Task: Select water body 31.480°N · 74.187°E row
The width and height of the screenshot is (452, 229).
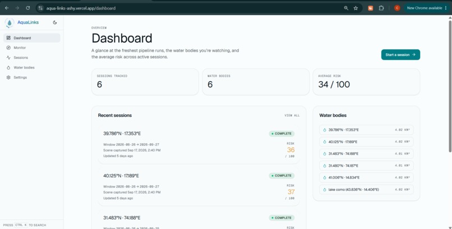Action: coord(366,166)
